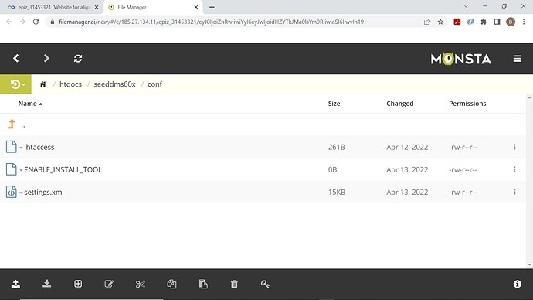Open the Chrome extensions puzzle icon
Image resolution: width=533 pixels, height=300 pixels.
click(484, 22)
